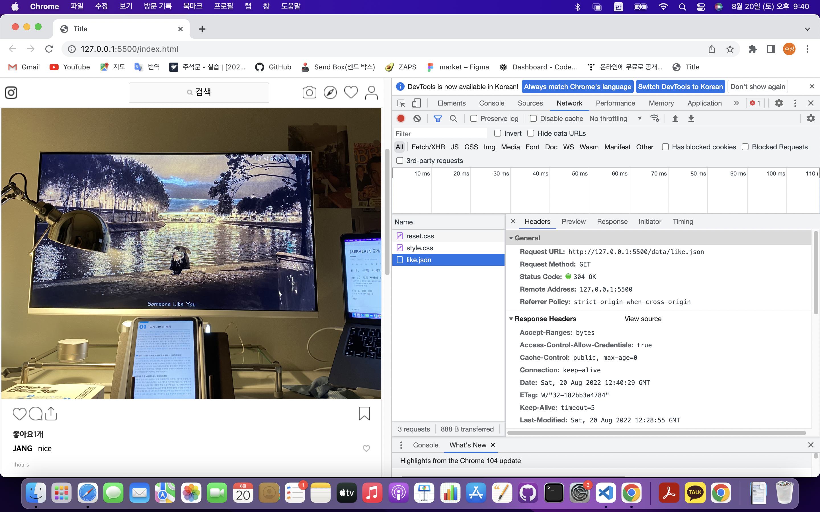The image size is (820, 512).
Task: Collapse the Response Headers section triangle
Action: 511,319
